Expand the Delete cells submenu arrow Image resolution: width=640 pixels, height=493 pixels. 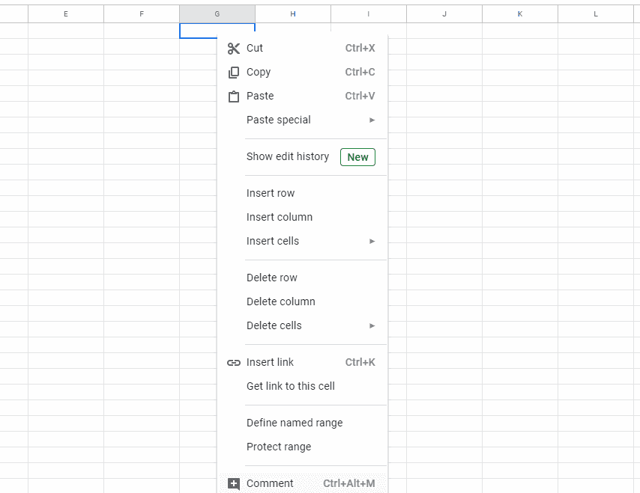(x=372, y=326)
